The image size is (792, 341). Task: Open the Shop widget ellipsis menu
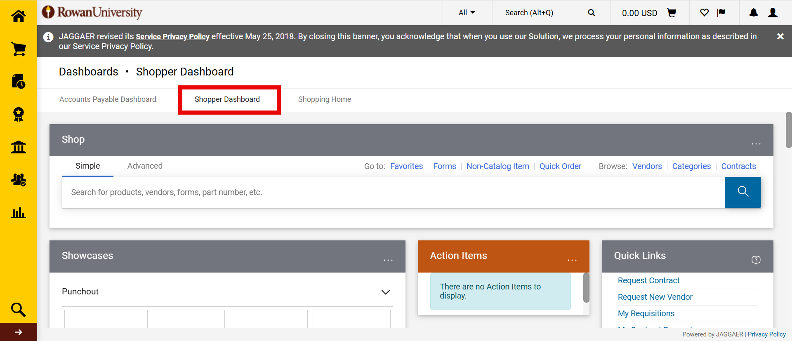pyautogui.click(x=756, y=143)
